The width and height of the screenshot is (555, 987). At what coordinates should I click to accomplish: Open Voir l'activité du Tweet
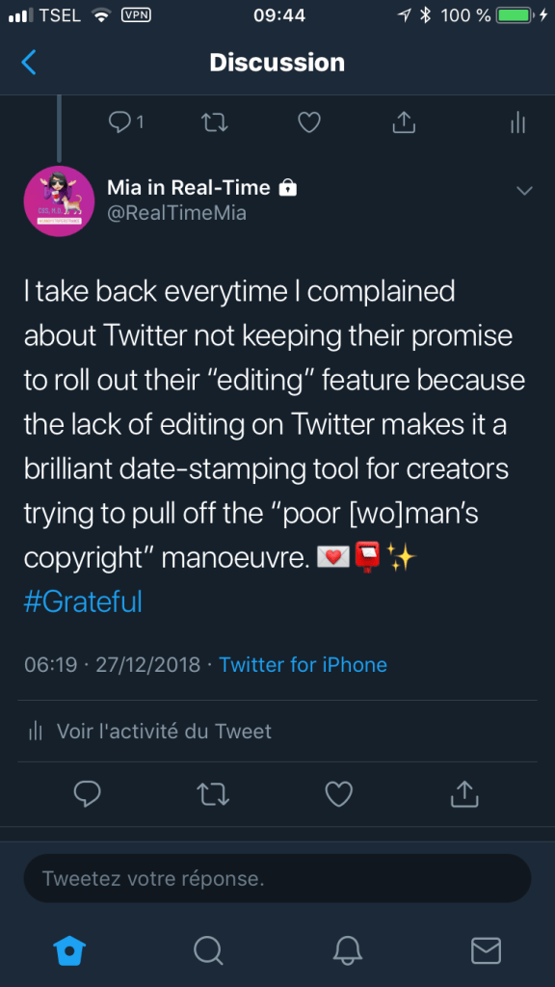coord(151,732)
